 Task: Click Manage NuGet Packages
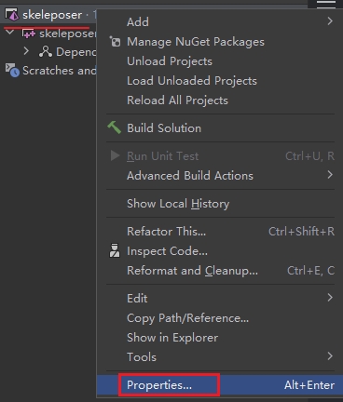pos(220,42)
